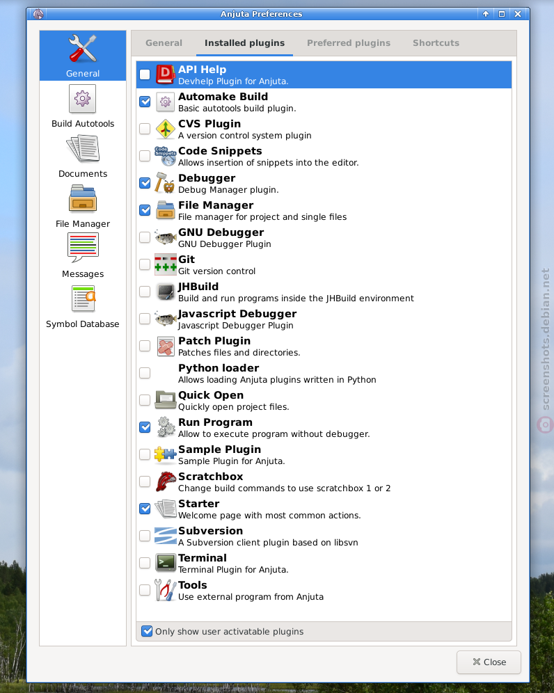Open File Manager preferences in sidebar

click(x=83, y=199)
